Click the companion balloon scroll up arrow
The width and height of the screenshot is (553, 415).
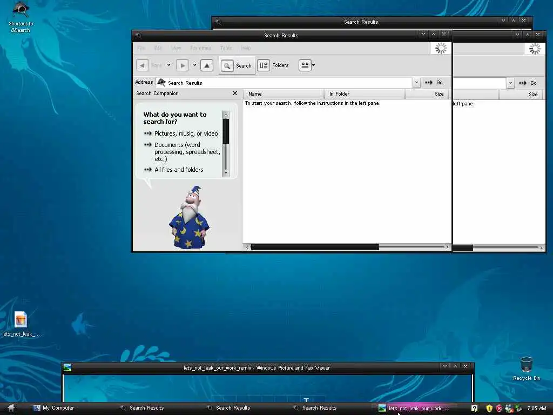click(226, 115)
